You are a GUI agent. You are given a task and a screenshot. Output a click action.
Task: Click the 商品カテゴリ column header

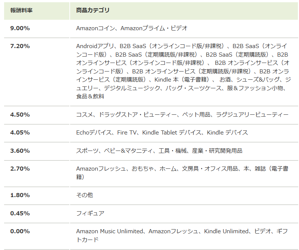click(93, 10)
